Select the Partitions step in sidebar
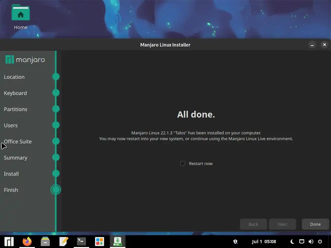This screenshot has height=248, width=331. [x=16, y=109]
